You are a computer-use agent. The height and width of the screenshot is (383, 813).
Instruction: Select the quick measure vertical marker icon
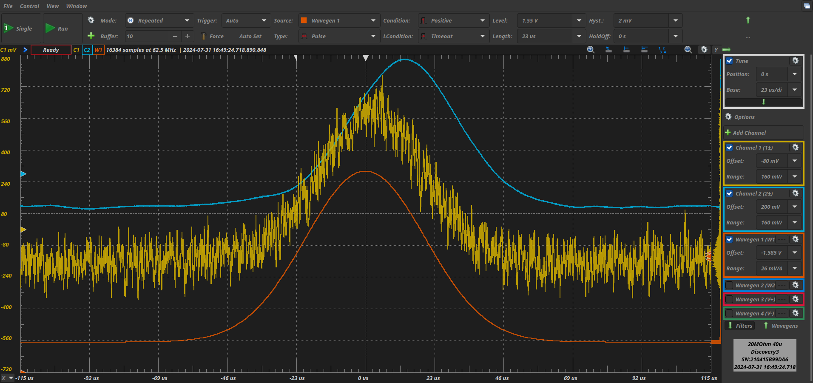(x=626, y=50)
